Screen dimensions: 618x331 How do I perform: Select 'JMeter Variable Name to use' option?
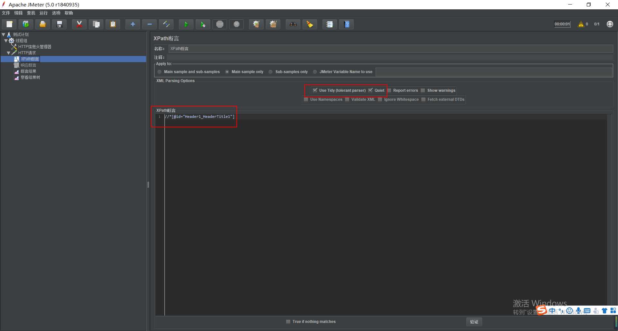click(343, 72)
